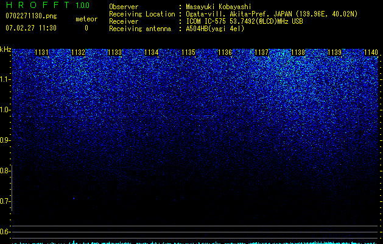Click the A504HB(yagi 4el) antenna text
The width and height of the screenshot is (383, 244).
[215, 29]
